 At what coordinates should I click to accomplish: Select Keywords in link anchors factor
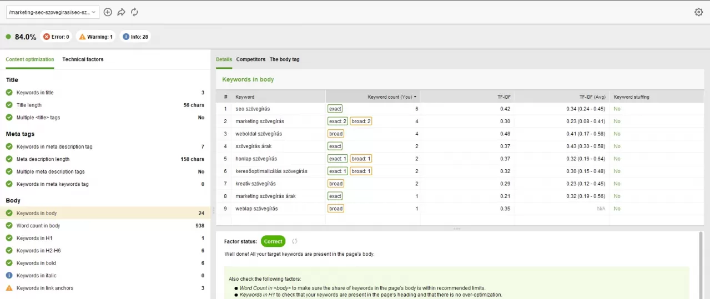pos(105,288)
